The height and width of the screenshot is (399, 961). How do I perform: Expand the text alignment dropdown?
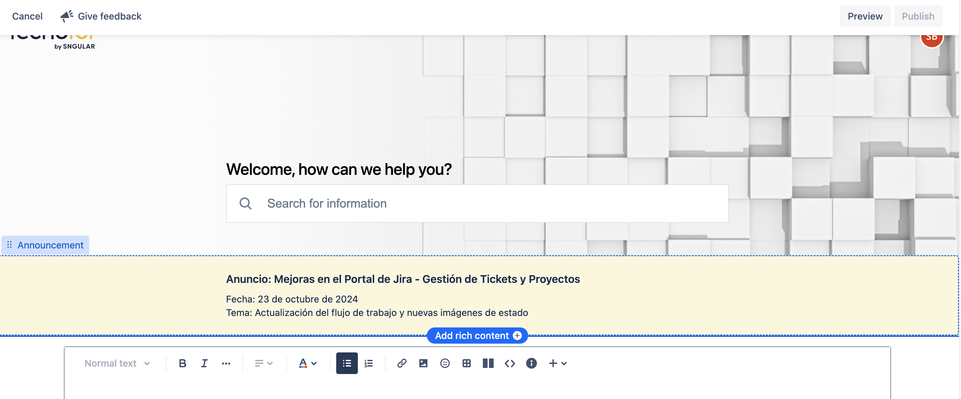pos(263,363)
